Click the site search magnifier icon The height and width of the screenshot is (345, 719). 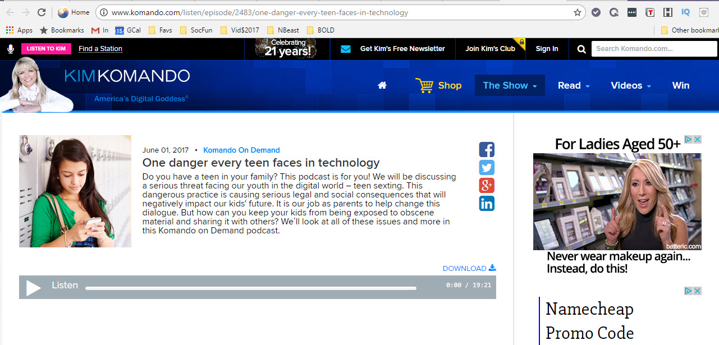click(581, 49)
